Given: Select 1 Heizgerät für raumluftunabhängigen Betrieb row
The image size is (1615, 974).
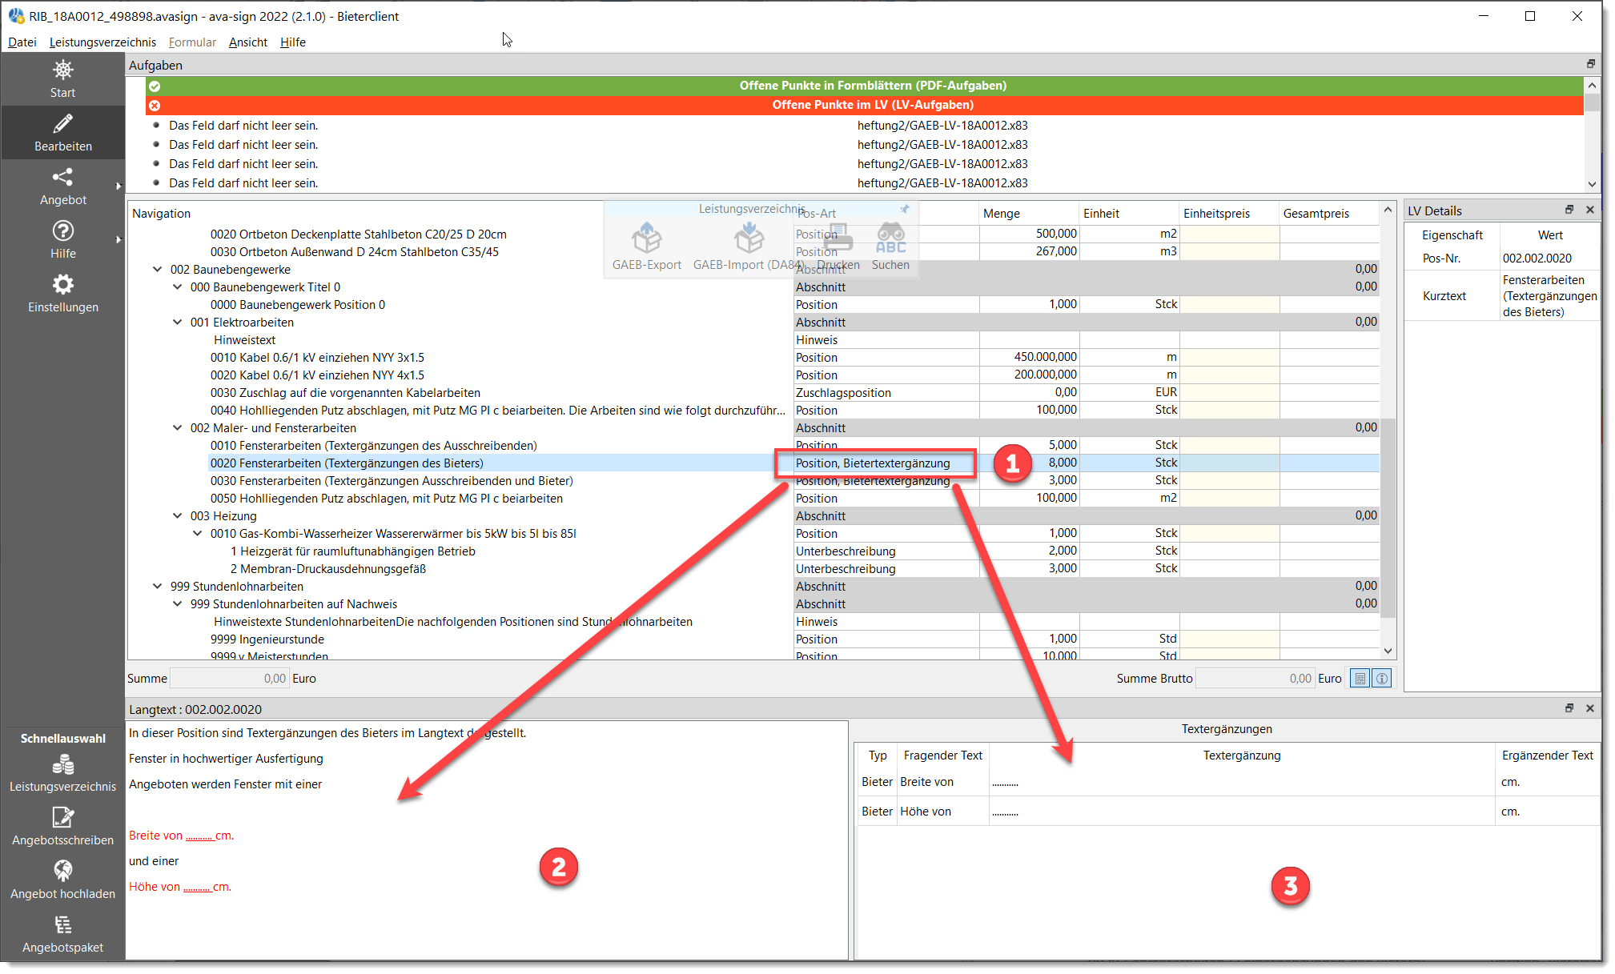Looking at the screenshot, I should (353, 551).
